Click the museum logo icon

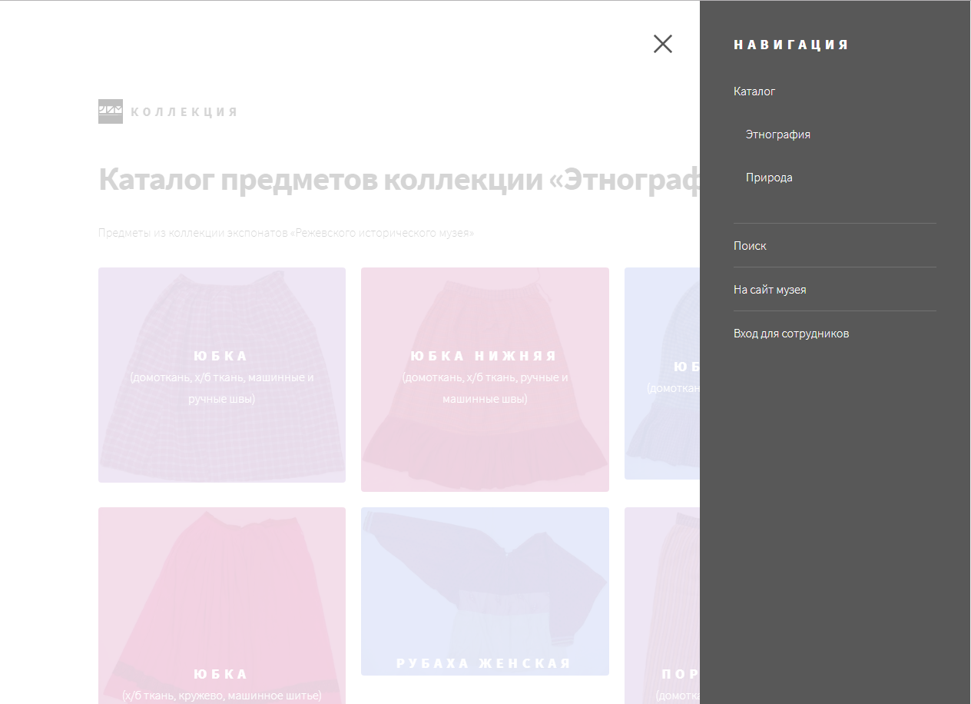(x=110, y=111)
